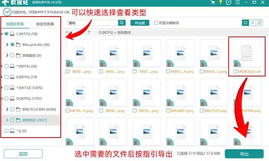The image size is (269, 161).
Task: Select file name $RD8...png
Action: [115, 111]
